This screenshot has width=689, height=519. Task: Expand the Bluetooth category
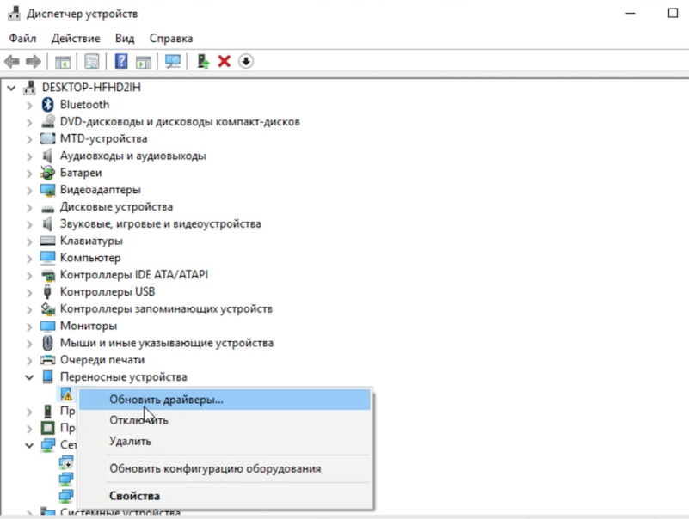coord(29,106)
